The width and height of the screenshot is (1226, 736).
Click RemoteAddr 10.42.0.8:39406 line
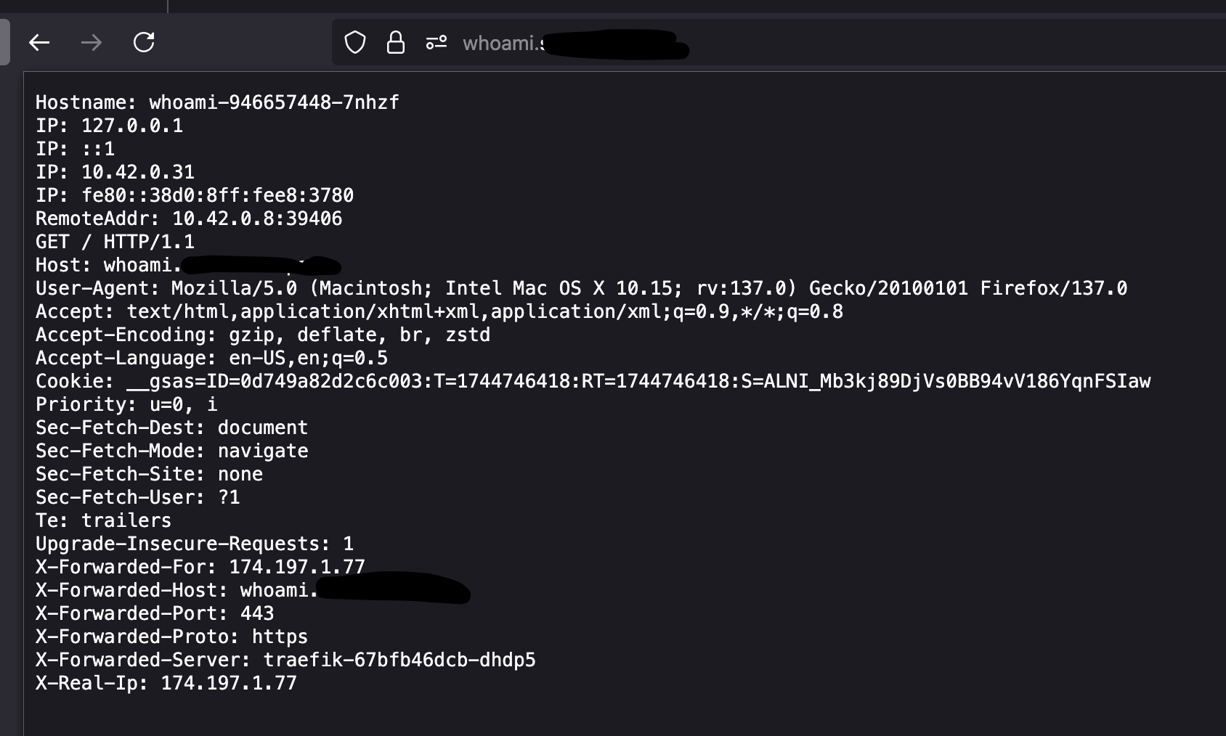pos(189,218)
